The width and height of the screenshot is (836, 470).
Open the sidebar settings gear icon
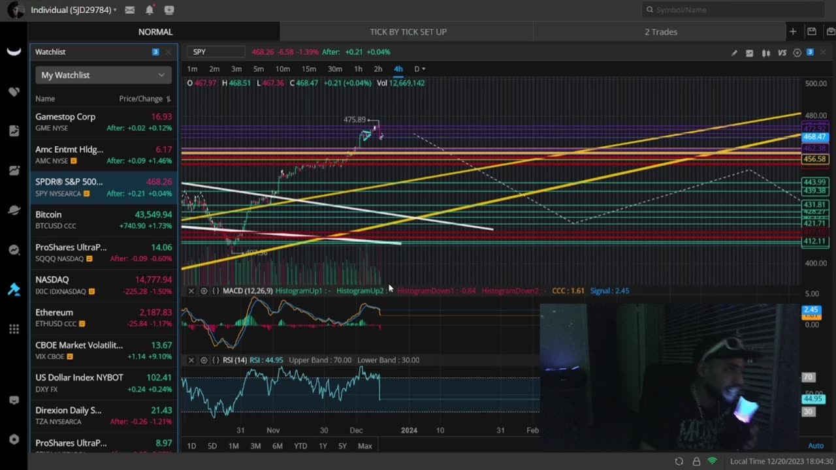14,439
